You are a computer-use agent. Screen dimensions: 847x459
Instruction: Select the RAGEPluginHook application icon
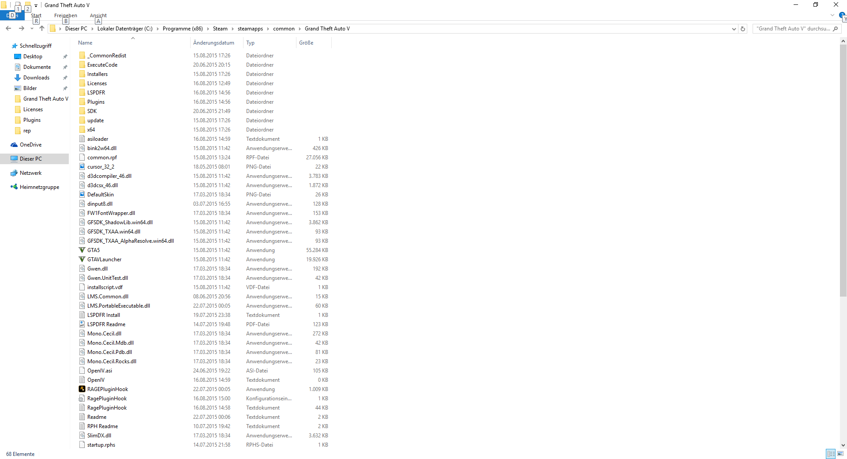pos(82,389)
